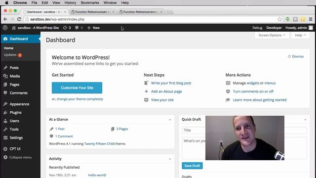
Task: Open the History menu in menu bar
Action: (70, 2)
